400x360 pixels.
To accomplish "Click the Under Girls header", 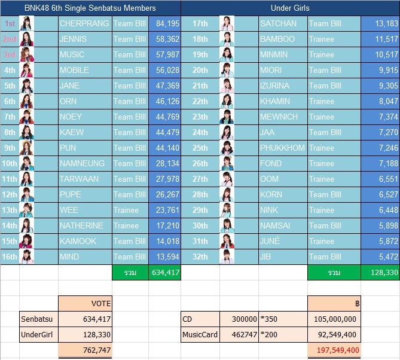I will coord(291,8).
